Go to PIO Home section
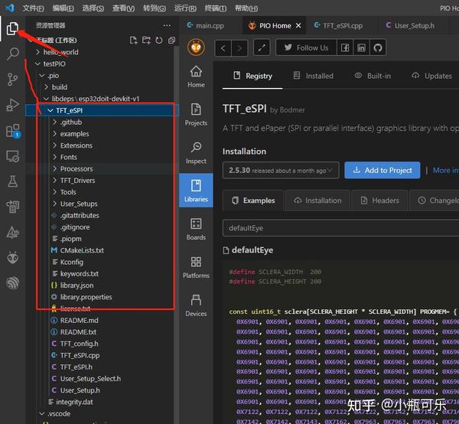 pyautogui.click(x=196, y=77)
